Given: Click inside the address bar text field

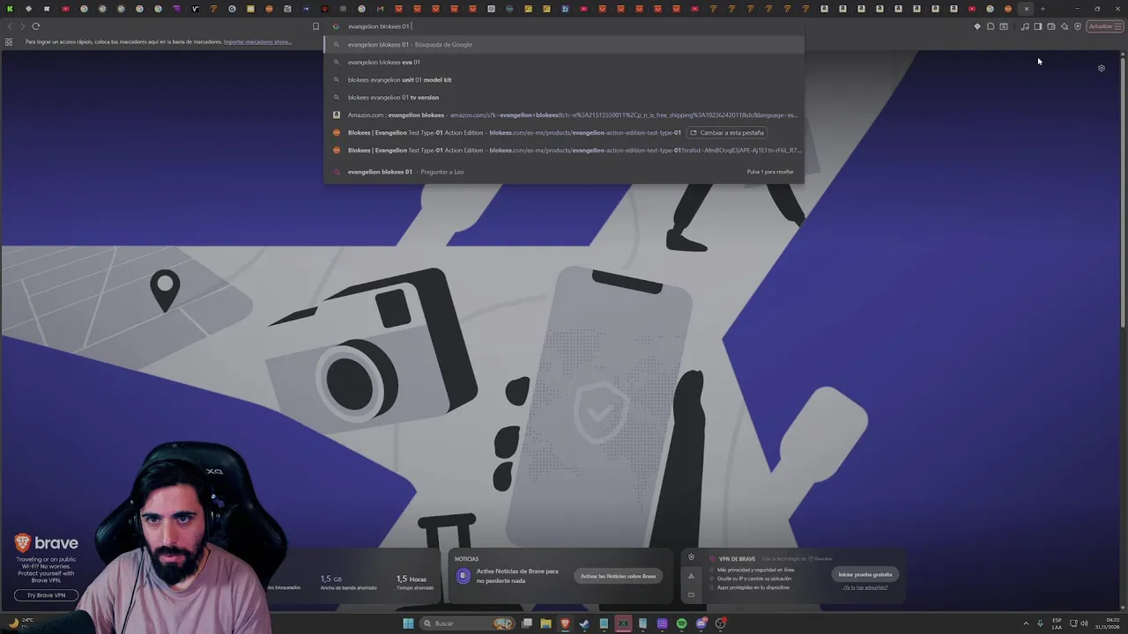Looking at the screenshot, I should click(x=564, y=26).
